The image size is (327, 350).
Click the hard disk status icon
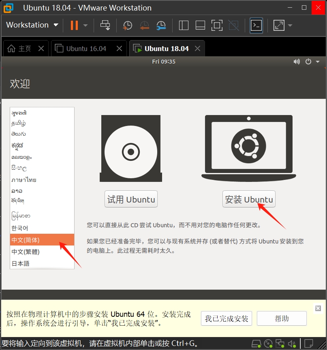(256, 344)
